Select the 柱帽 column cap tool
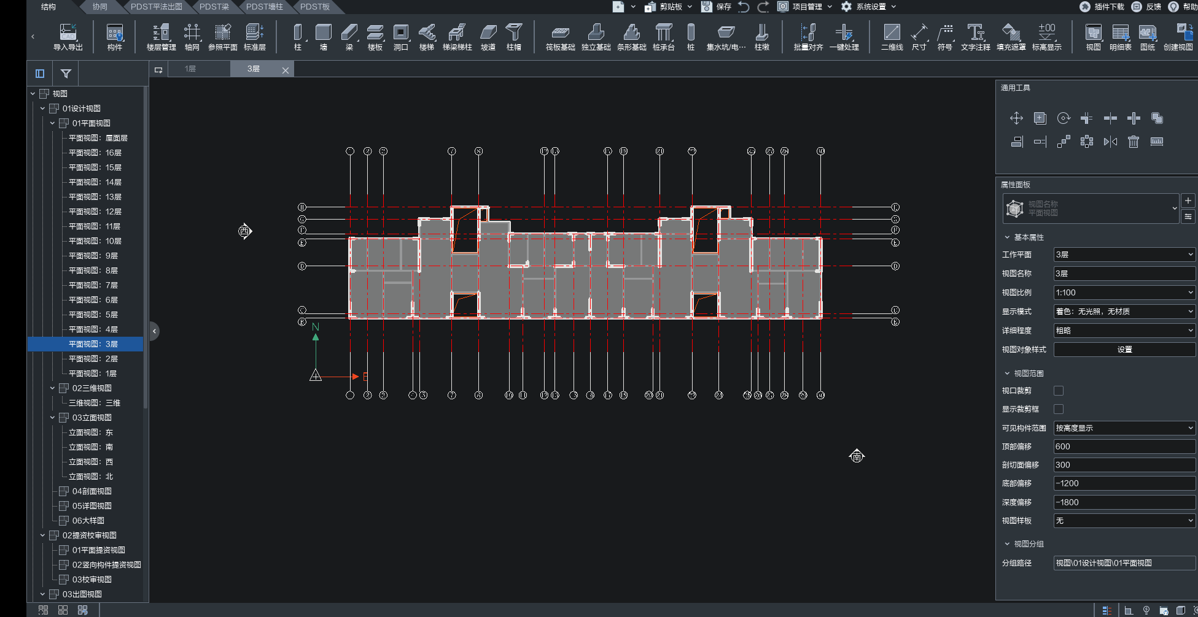The height and width of the screenshot is (617, 1198). [x=514, y=37]
